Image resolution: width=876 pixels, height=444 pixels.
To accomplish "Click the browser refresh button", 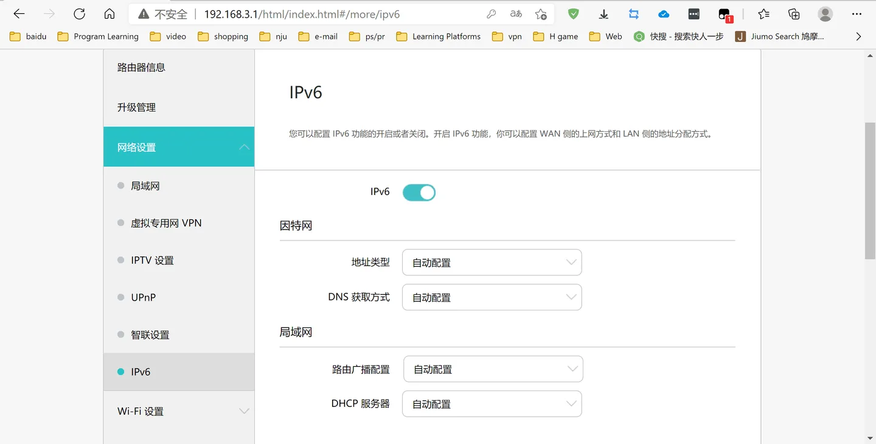I will click(x=79, y=14).
